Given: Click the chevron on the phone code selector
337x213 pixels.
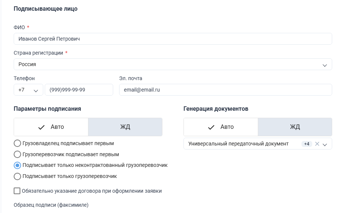Looking at the screenshot, I should [x=36, y=90].
